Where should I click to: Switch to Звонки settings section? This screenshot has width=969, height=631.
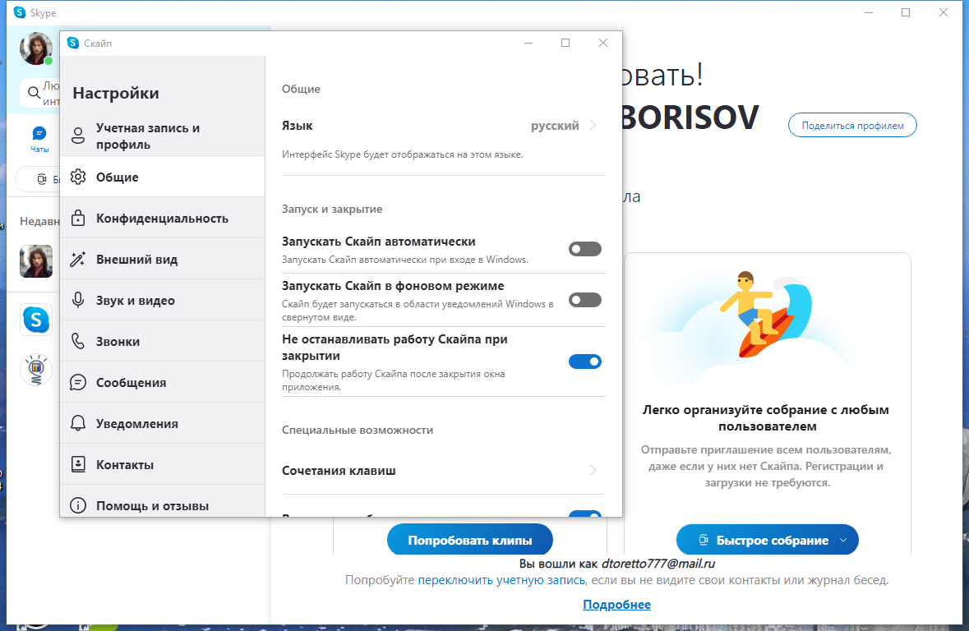click(163, 341)
